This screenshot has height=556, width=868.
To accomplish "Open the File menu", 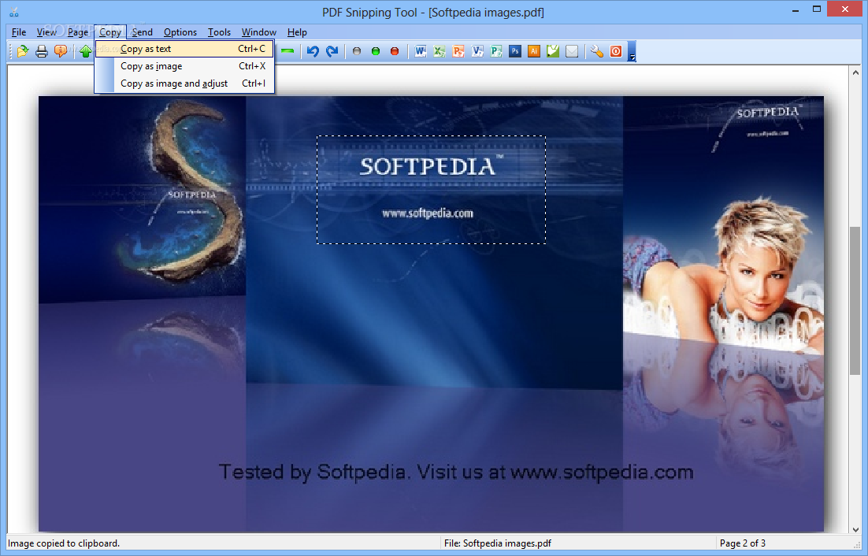I will [19, 32].
